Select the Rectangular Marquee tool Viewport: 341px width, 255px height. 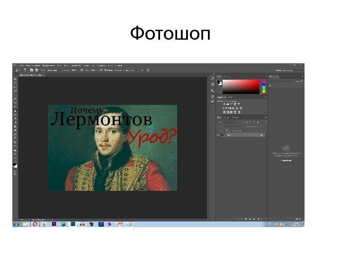[15, 83]
